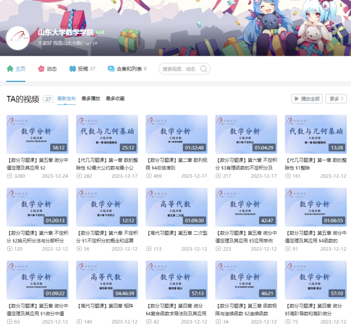
Task: Sort videos by 最新发布
Action: 66,98
